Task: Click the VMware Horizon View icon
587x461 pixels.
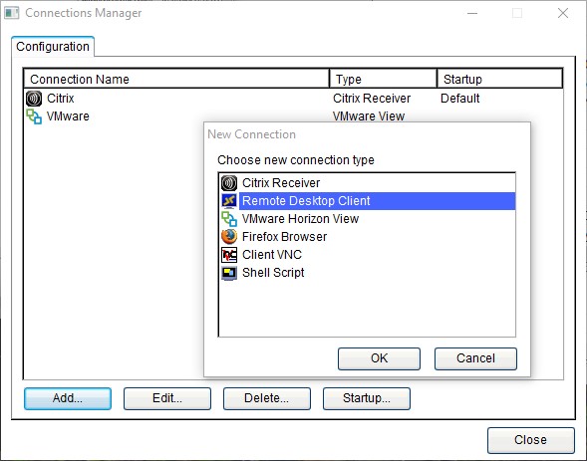Action: 229,219
